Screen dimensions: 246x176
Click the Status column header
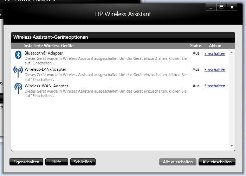[x=196, y=46]
